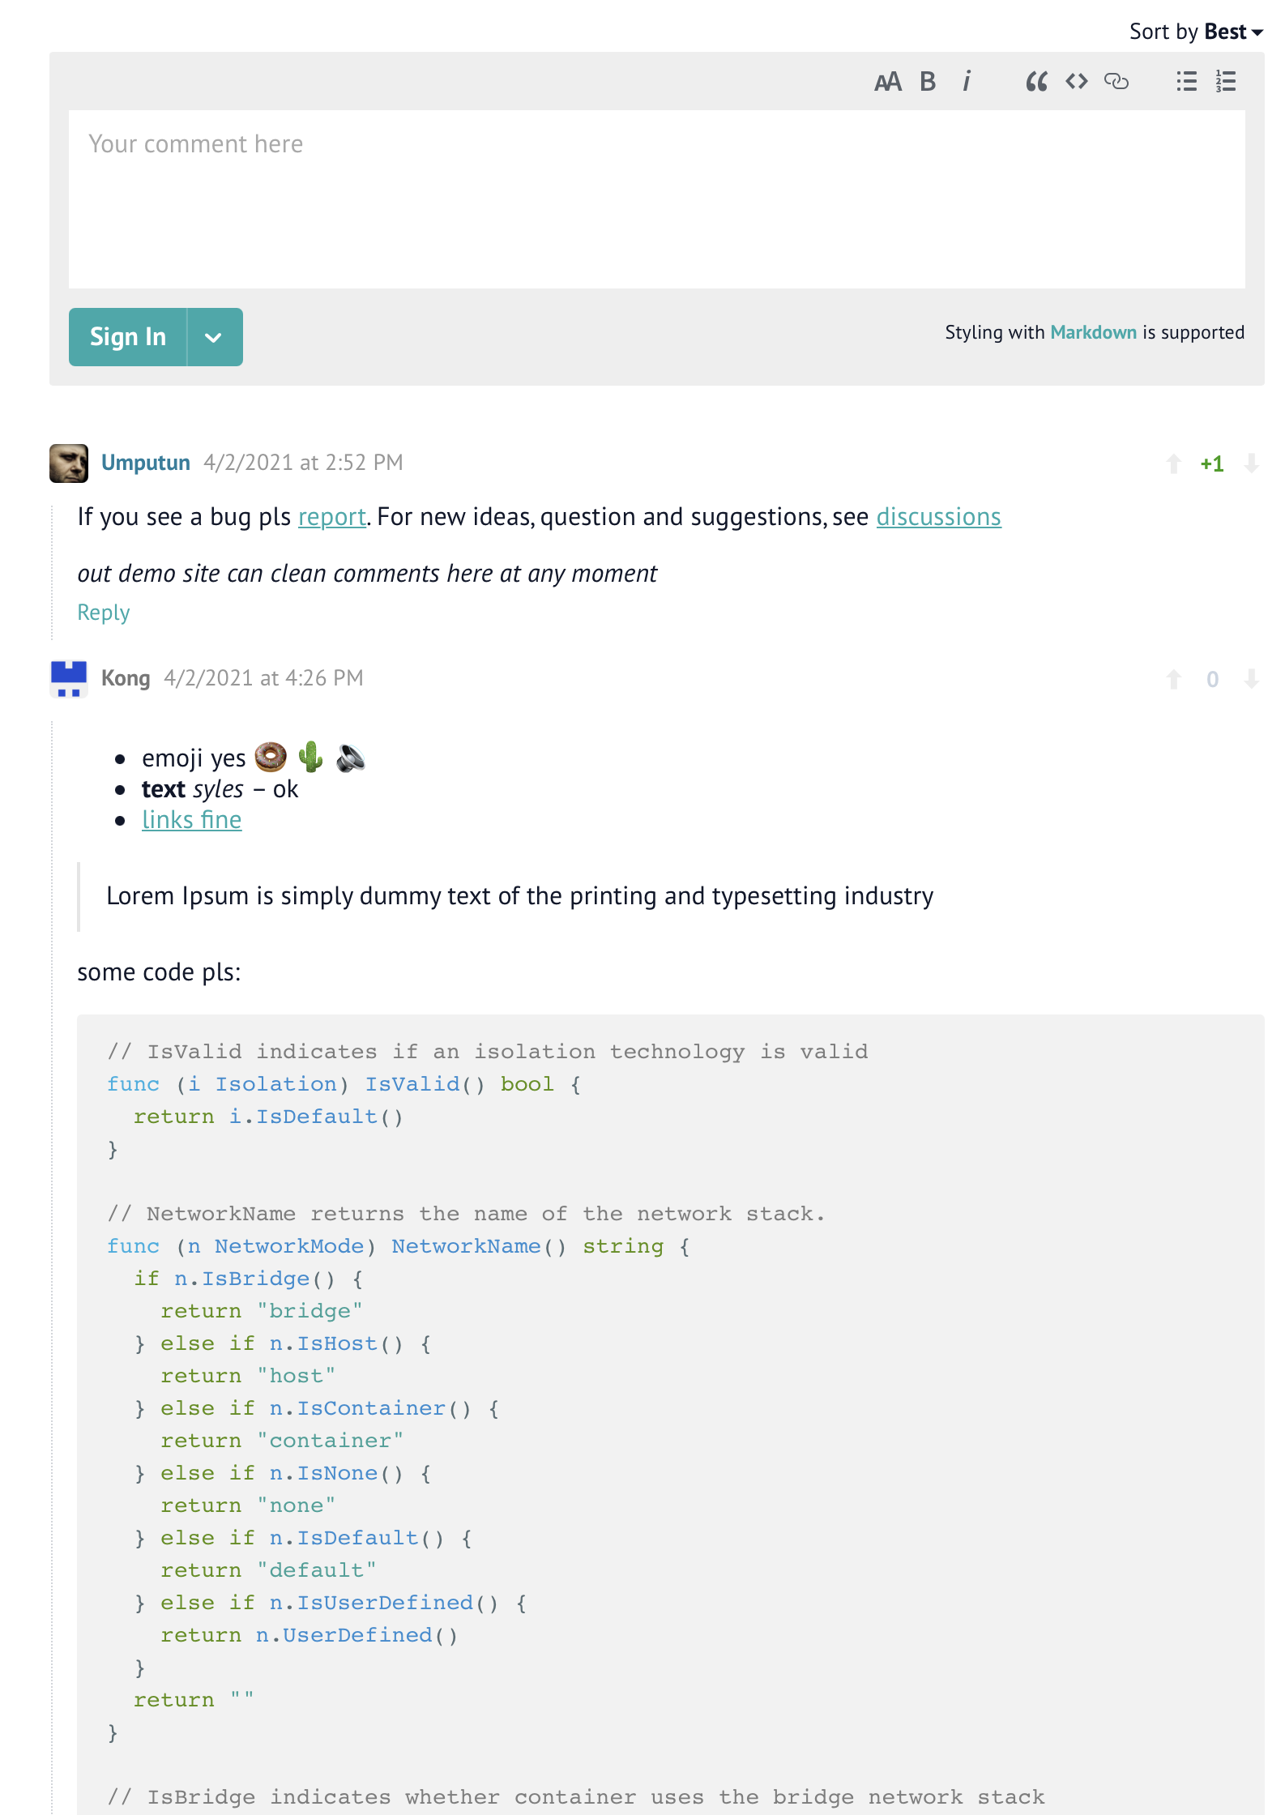
Task: Insert a blockquote in the comment
Action: pos(1036,82)
